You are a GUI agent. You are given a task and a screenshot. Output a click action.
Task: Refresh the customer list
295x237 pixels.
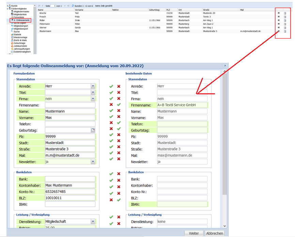[73, 6]
